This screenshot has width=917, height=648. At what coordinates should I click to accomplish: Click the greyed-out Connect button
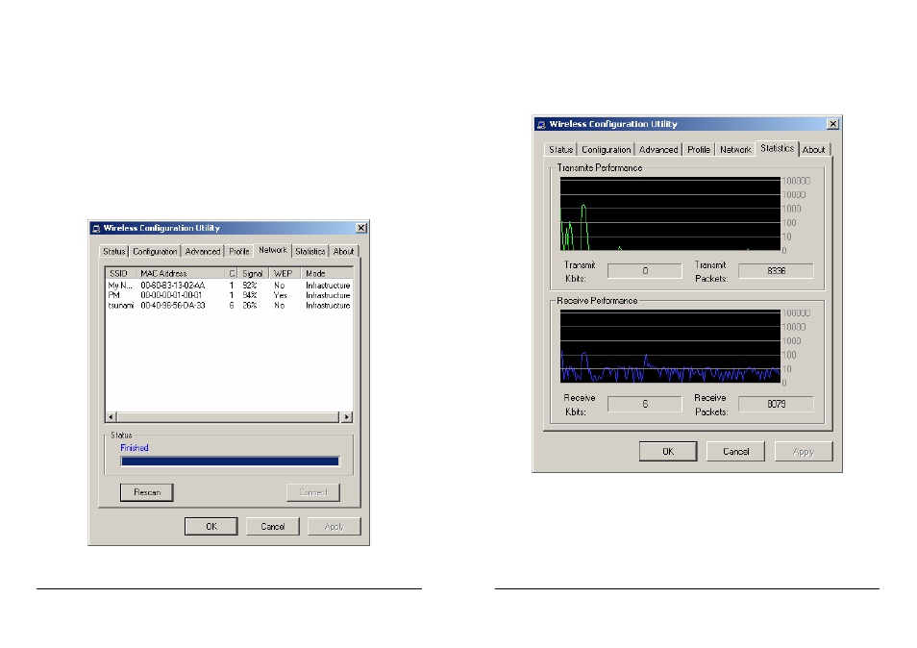[x=313, y=492]
